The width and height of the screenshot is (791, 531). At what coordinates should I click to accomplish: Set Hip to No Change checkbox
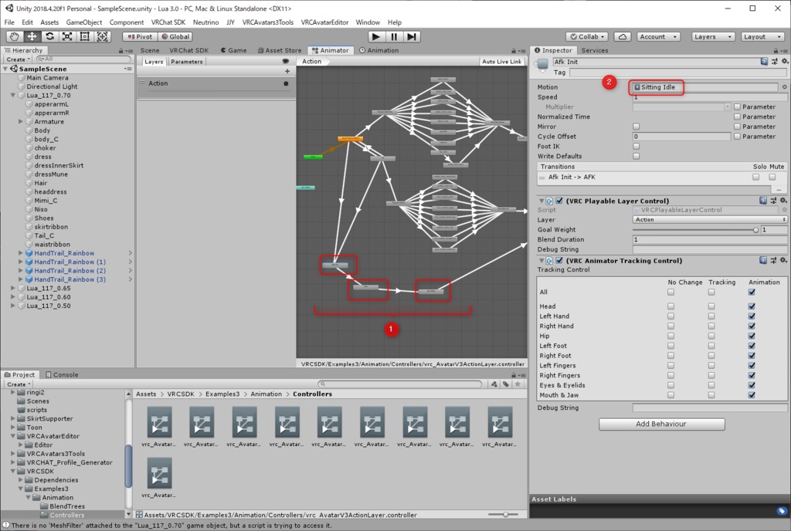671,336
